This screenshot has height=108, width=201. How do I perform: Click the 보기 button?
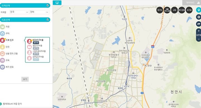tap(25, 79)
